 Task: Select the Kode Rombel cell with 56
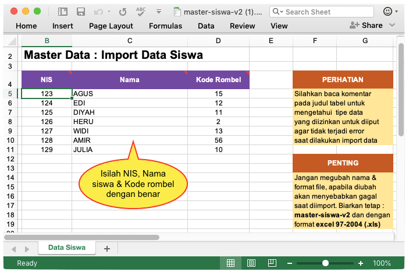(218, 140)
